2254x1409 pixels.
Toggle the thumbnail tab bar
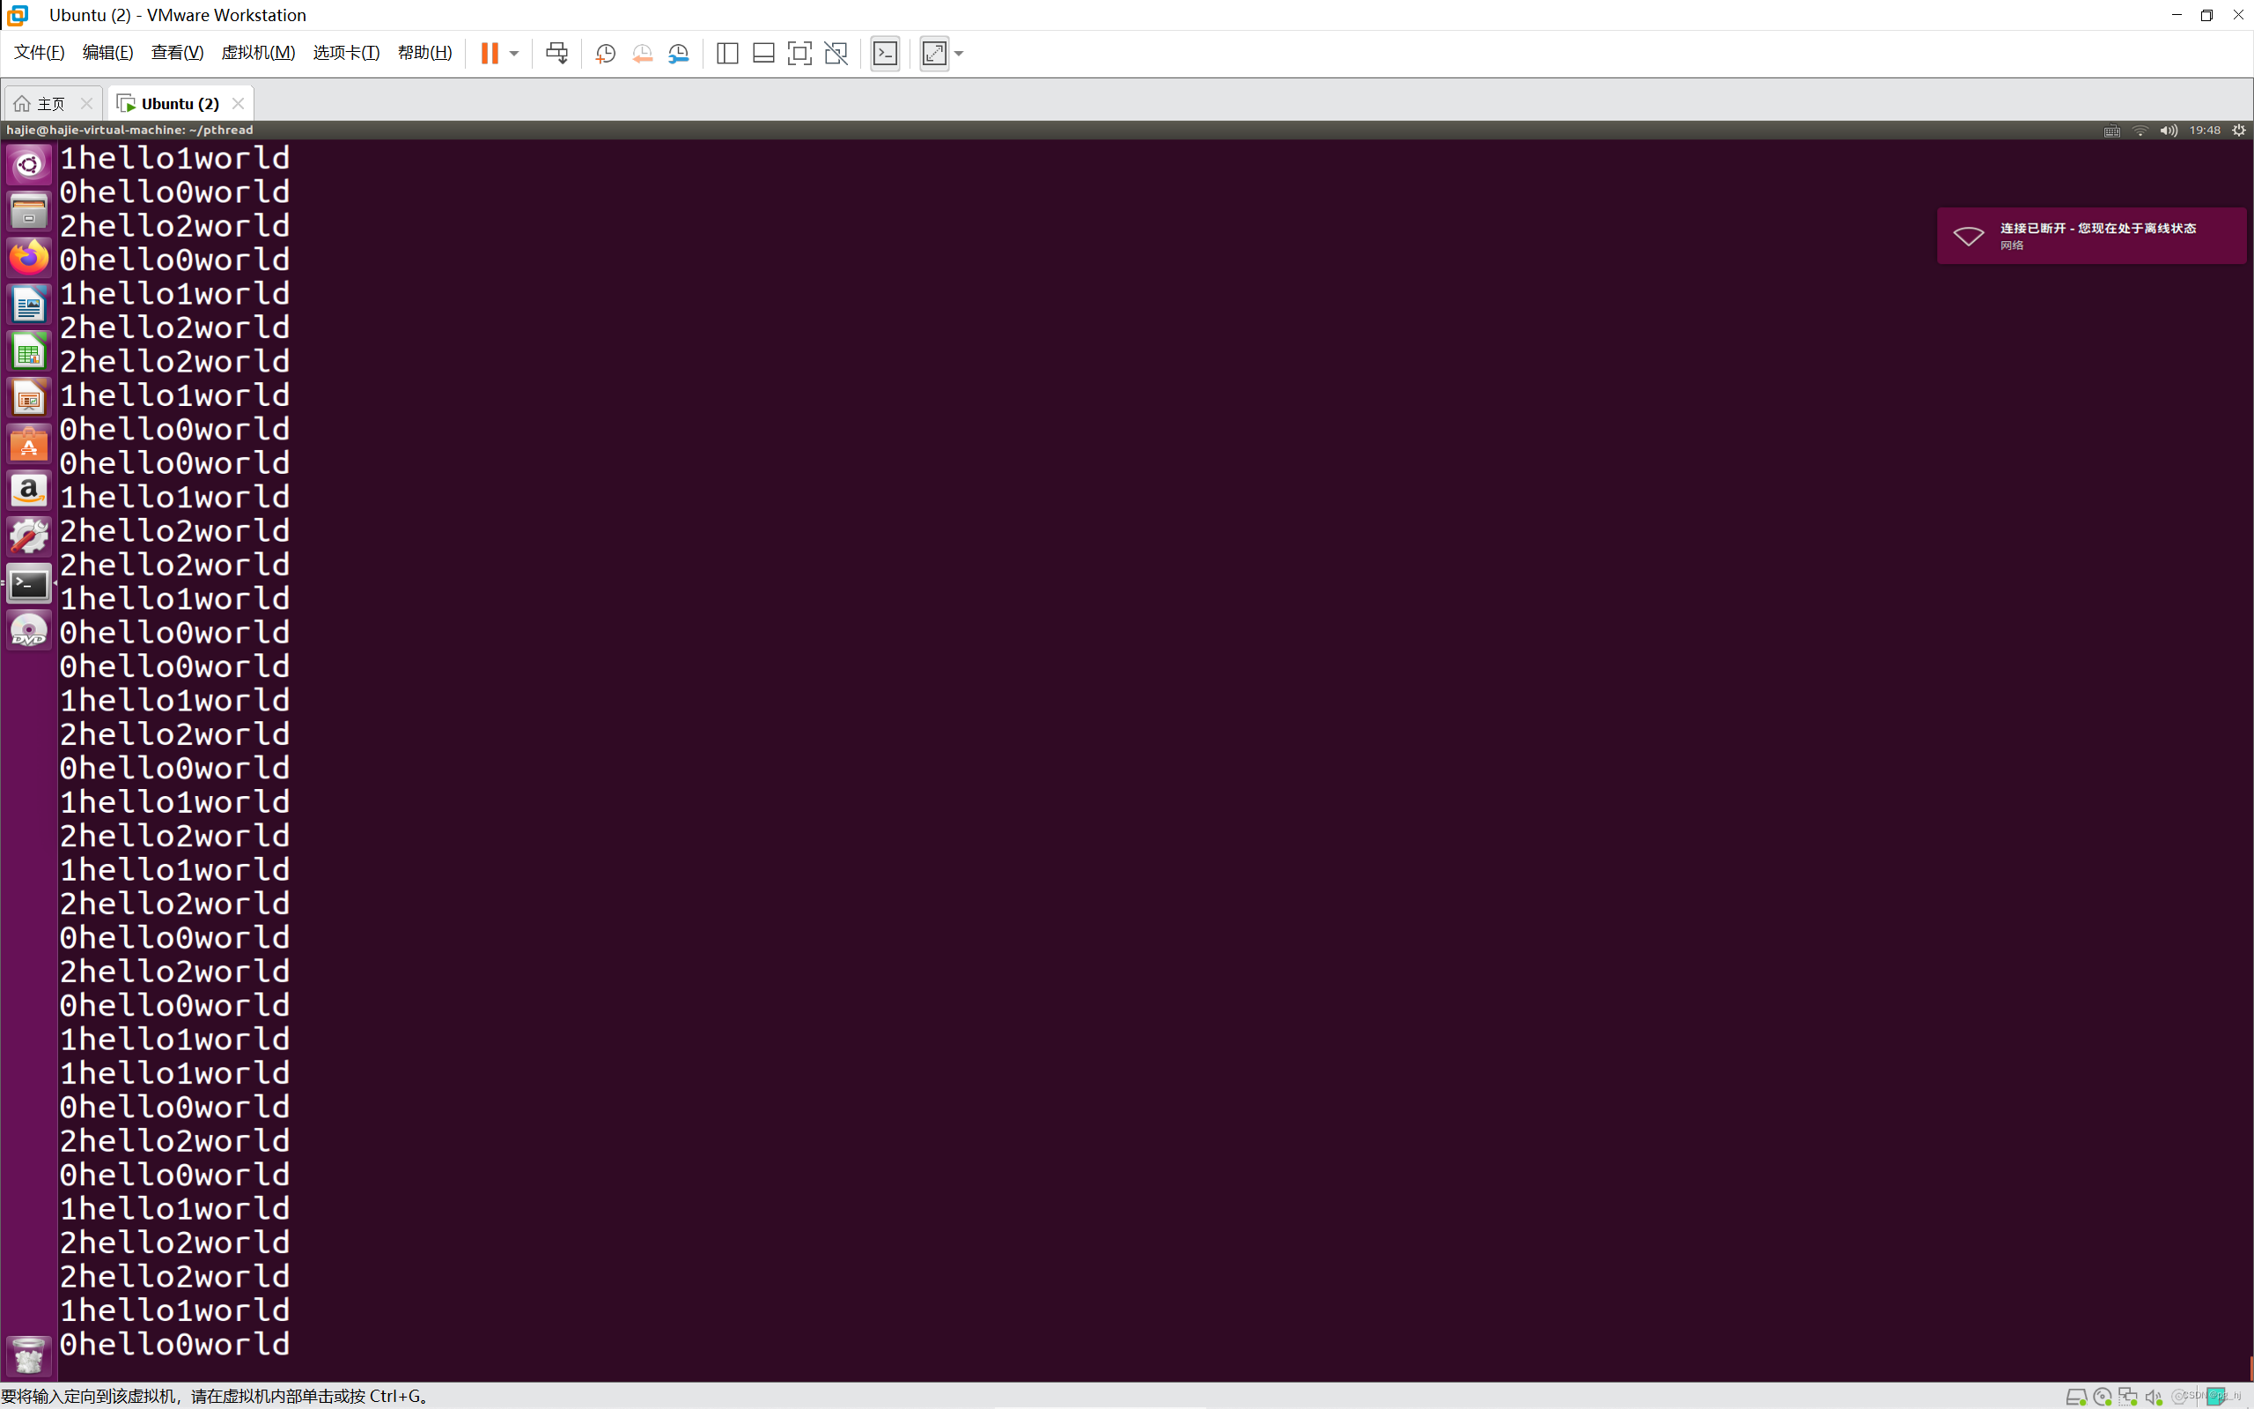[x=762, y=53]
